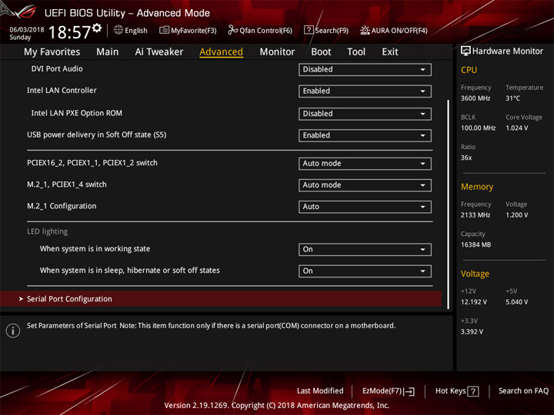Screen dimensions: 554x415
Task: Open PCIEX16_2, PCIEX1_1, PCIEX1_2 switch dropdown
Action: click(x=365, y=164)
